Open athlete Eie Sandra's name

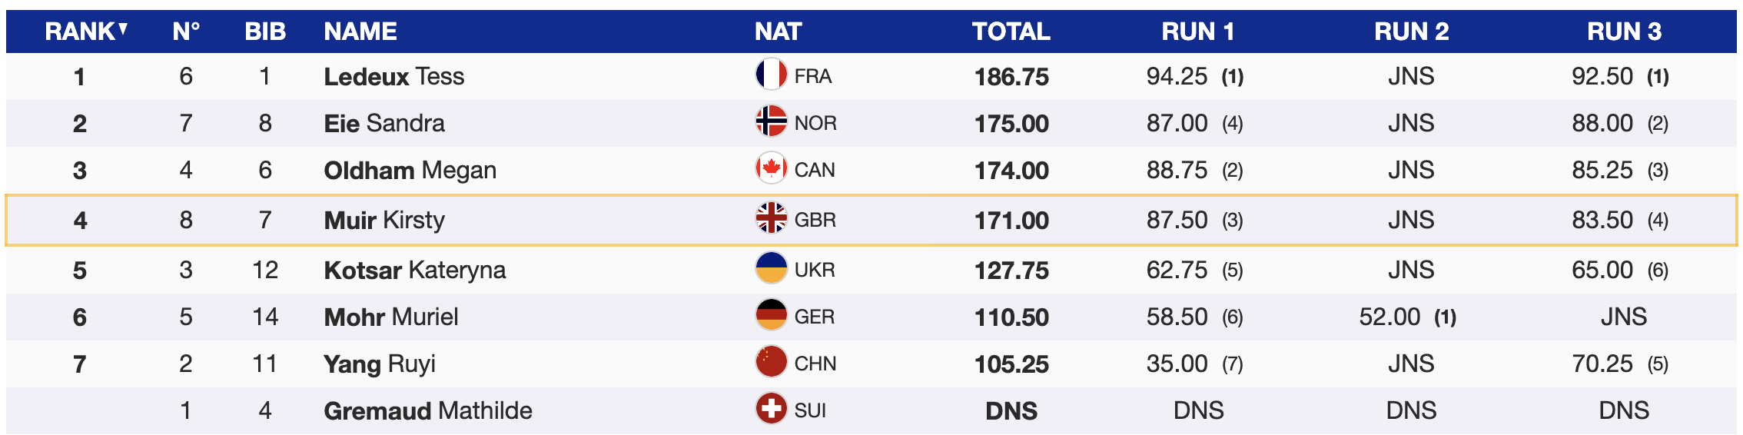pyautogui.click(x=384, y=124)
